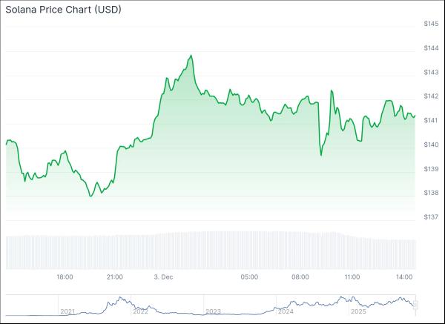Click the Solana Price Chart (USD) title
Screen dimensions: 445x324
click(64, 10)
